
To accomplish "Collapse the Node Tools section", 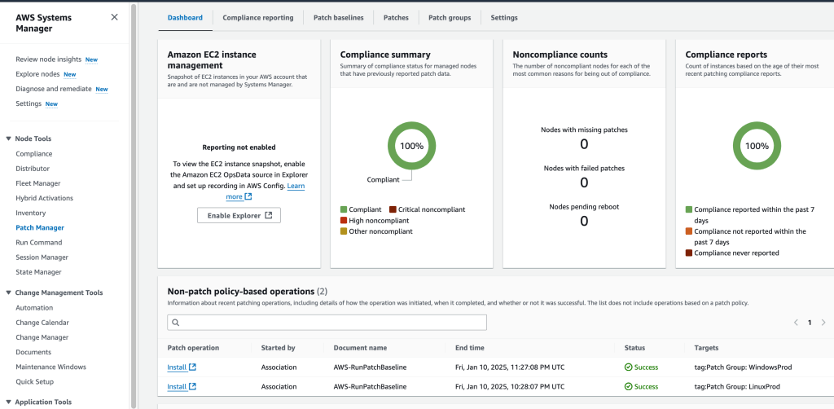I will pyautogui.click(x=8, y=139).
